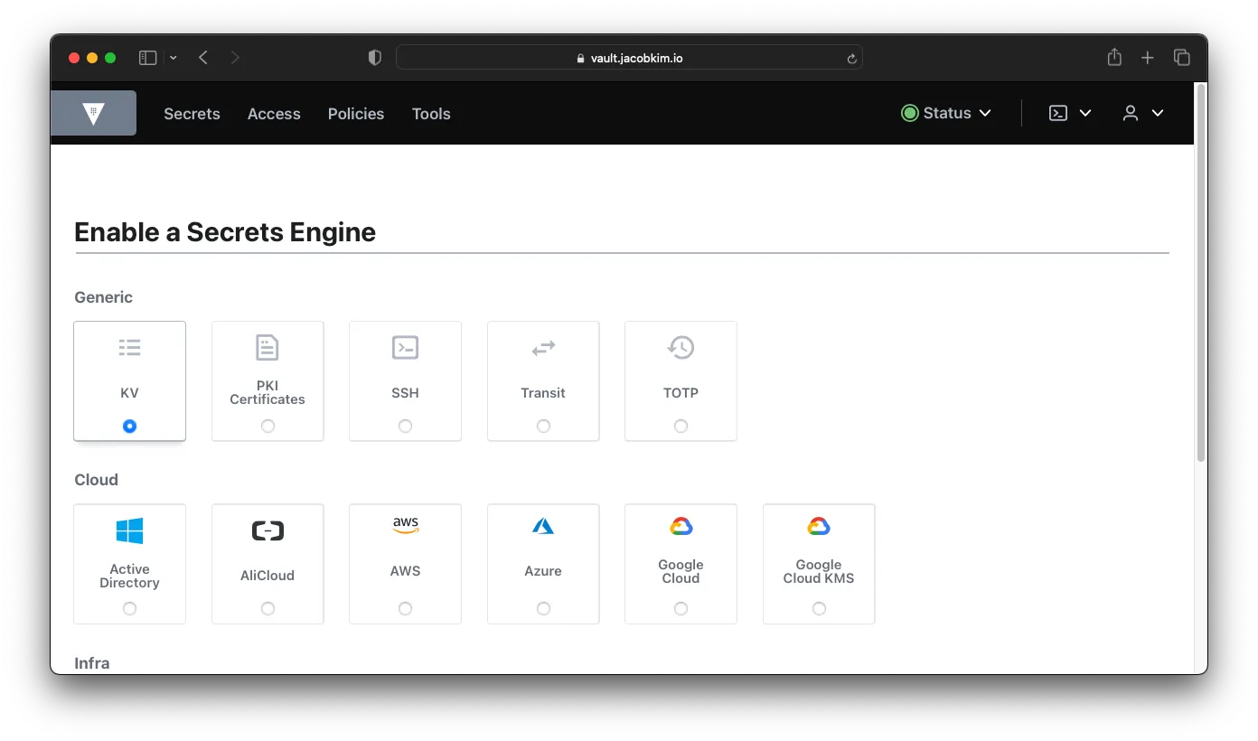Click the Transit arrows icon
Screen dimensions: 1258x741
click(543, 347)
